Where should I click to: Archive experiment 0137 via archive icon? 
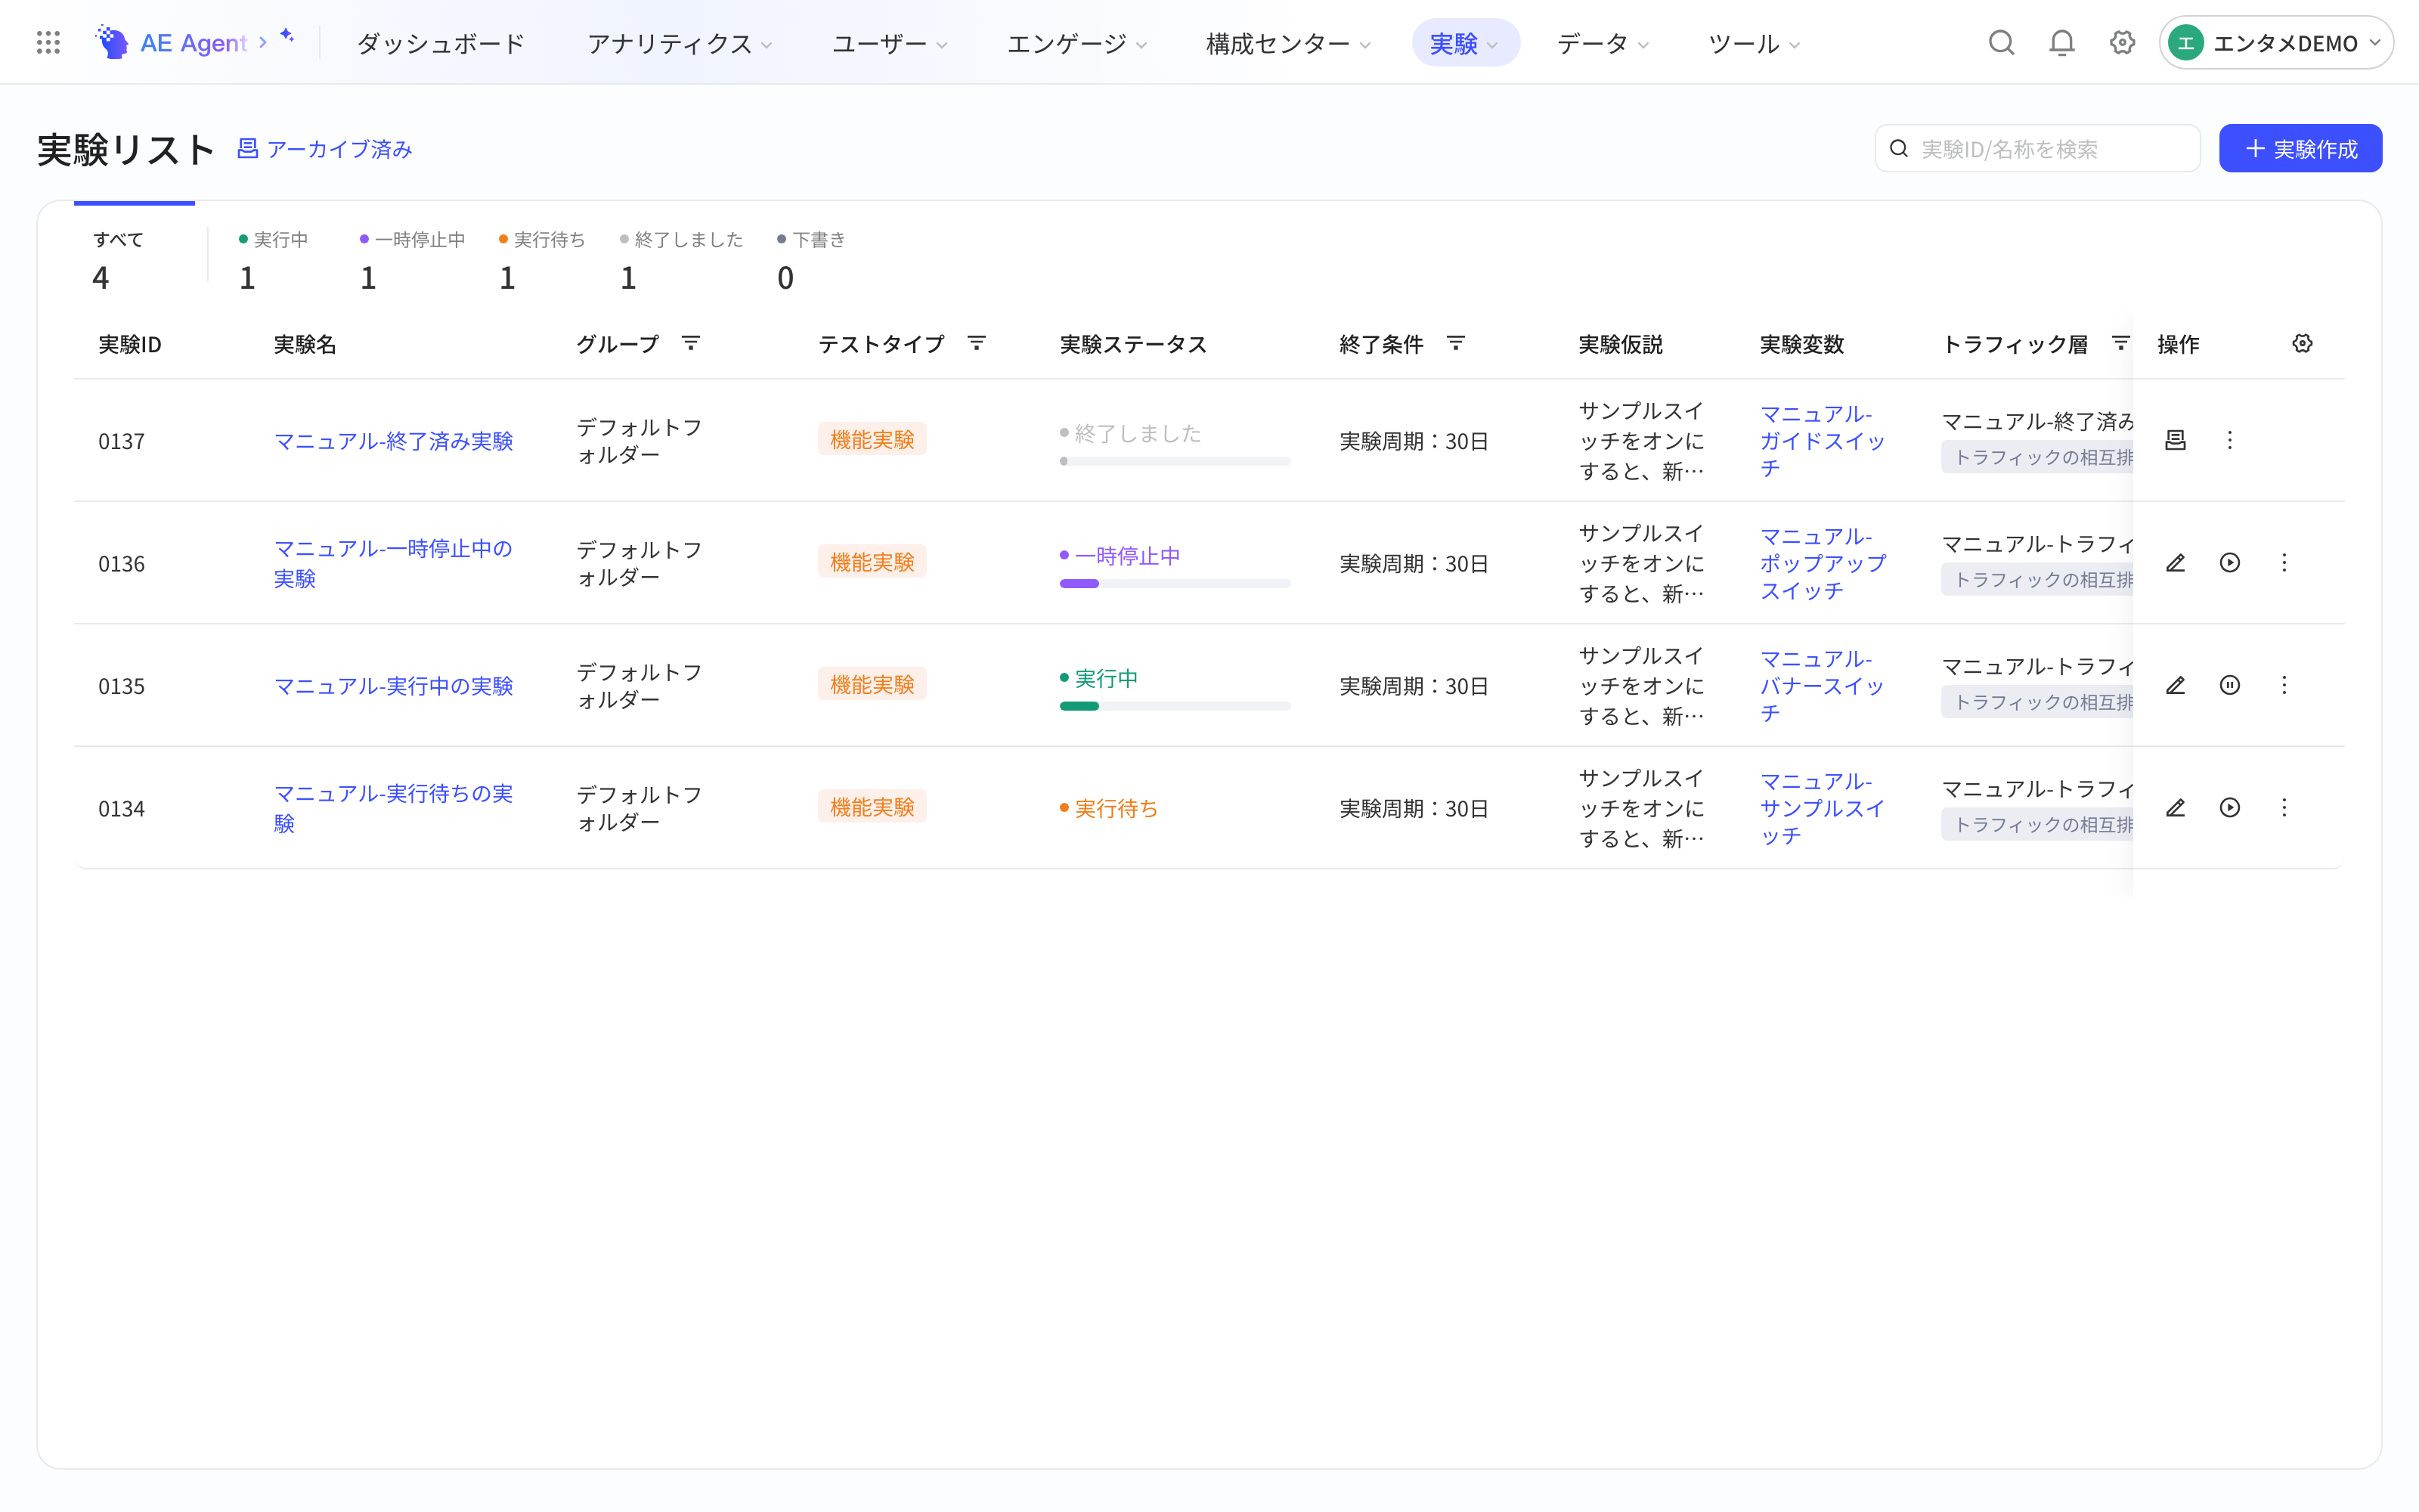click(2175, 440)
